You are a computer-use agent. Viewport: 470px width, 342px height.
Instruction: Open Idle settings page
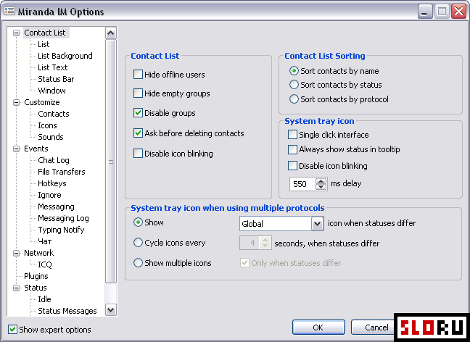pyautogui.click(x=44, y=299)
